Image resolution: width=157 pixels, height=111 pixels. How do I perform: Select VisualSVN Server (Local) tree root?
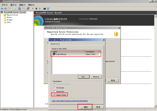coord(15,12)
